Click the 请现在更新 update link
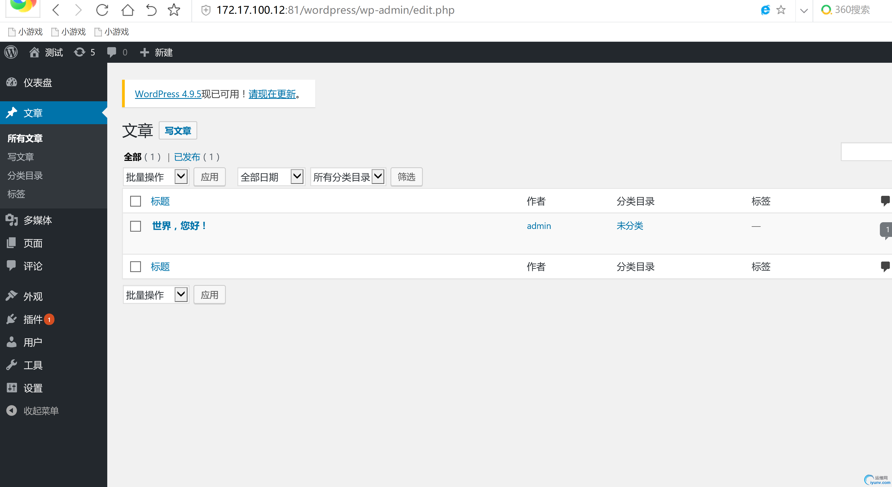892x487 pixels. (x=272, y=94)
